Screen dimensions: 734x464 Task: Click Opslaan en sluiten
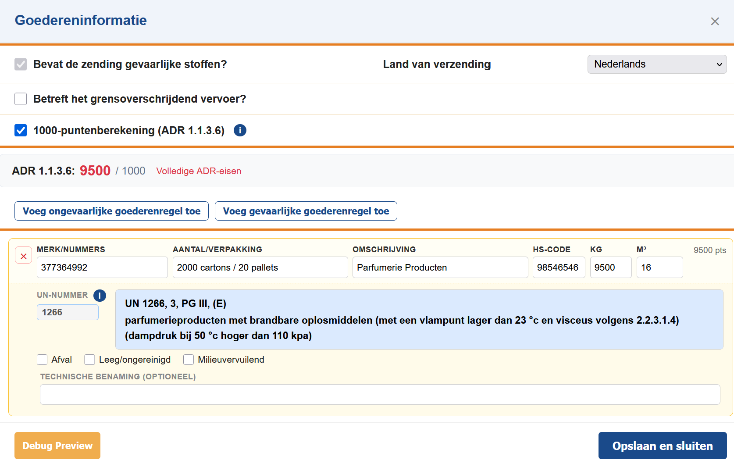(x=662, y=446)
